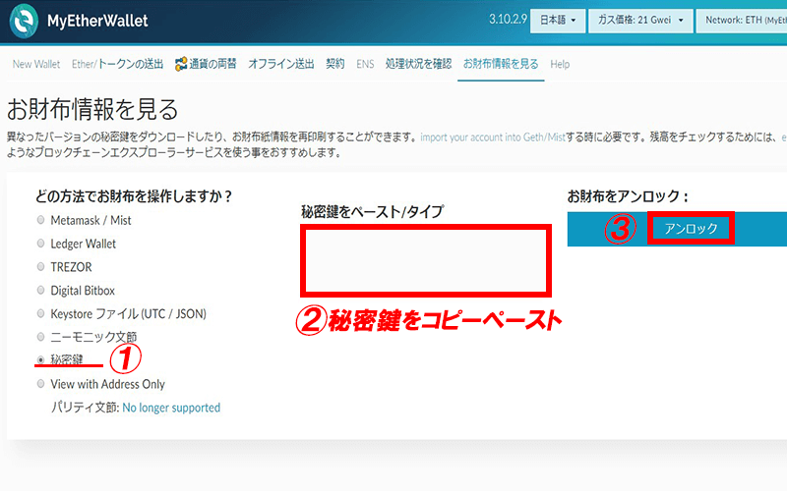
Task: Select the お財布情報を見る tab
Action: [x=501, y=64]
